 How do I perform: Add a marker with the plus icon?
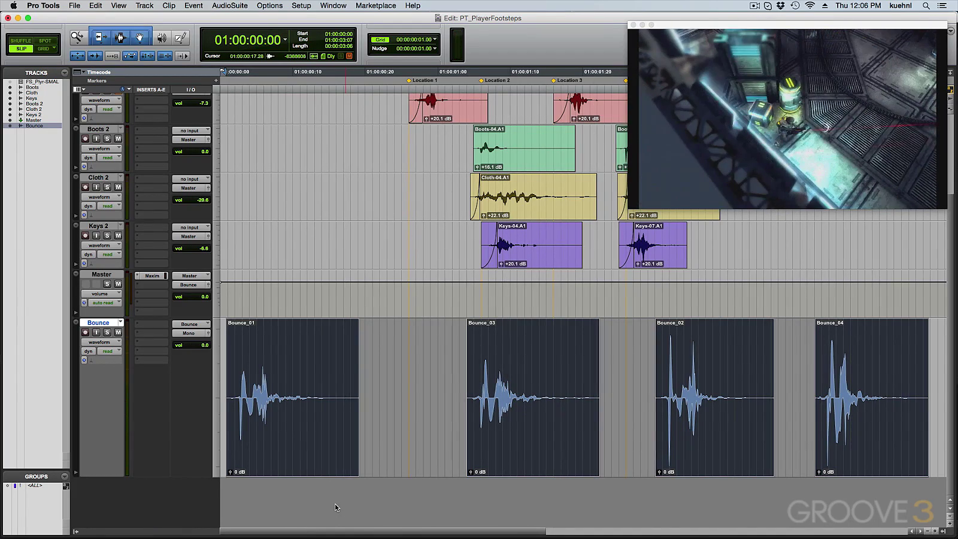pos(216,81)
